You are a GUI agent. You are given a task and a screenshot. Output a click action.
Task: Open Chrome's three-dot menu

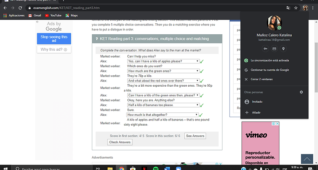click(313, 8)
